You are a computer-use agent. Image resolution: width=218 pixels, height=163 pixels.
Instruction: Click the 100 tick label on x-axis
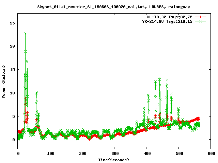click(50, 153)
